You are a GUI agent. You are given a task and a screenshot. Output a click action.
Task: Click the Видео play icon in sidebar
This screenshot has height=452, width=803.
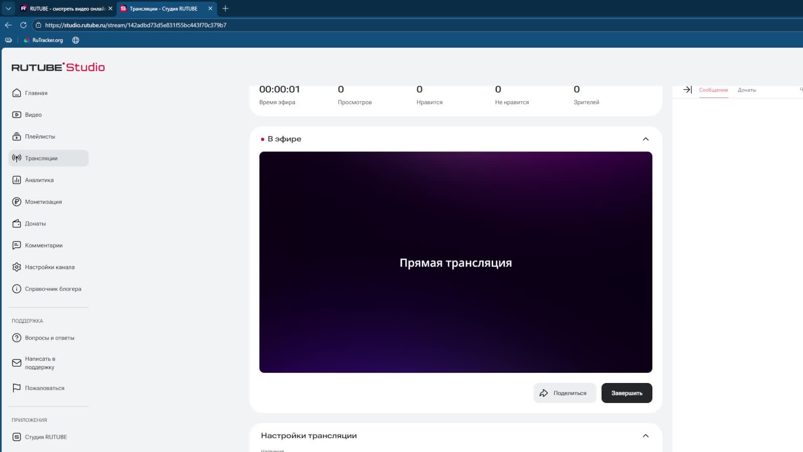coord(17,115)
